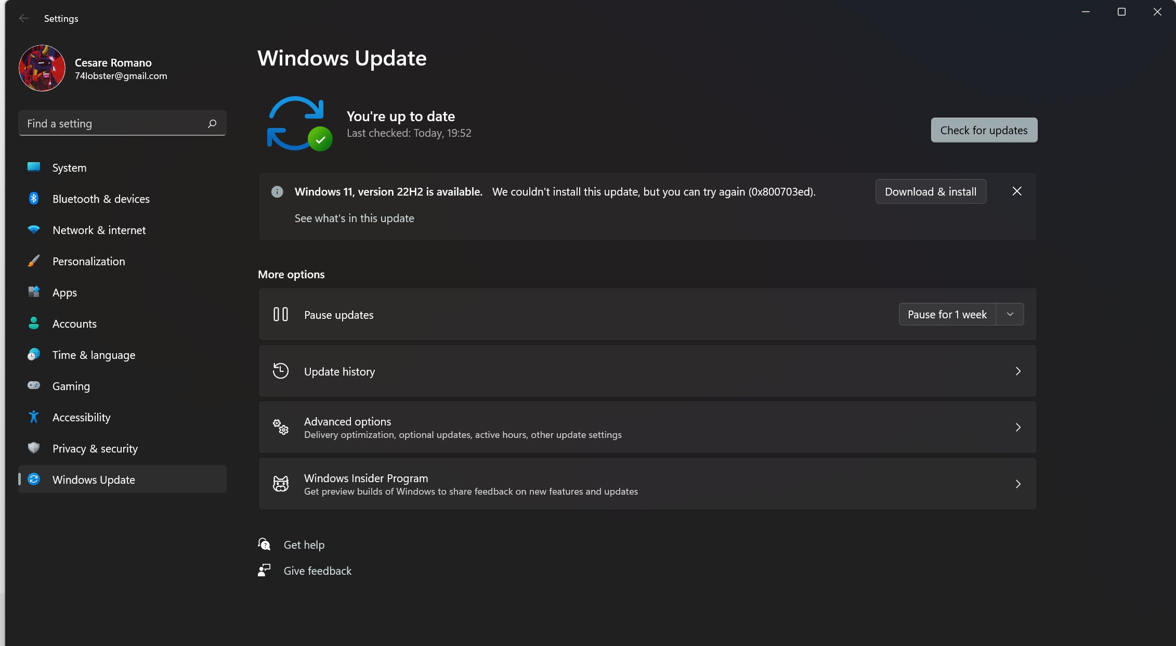Click the Personalization paintbrush icon
This screenshot has height=646, width=1176.
click(34, 261)
